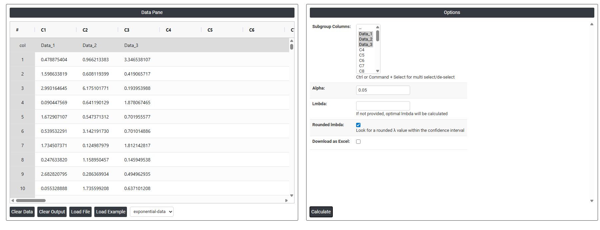Click the data table scroll-right arrow
This screenshot has width=600, height=230.
(x=286, y=200)
